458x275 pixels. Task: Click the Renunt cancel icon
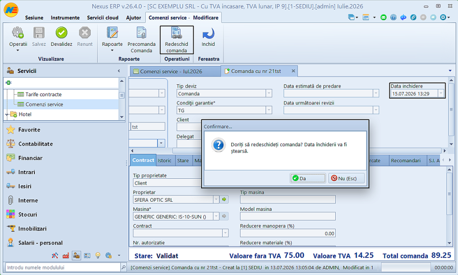coord(85,33)
